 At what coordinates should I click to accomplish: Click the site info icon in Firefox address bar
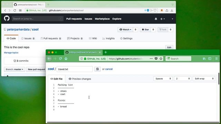[81, 59]
